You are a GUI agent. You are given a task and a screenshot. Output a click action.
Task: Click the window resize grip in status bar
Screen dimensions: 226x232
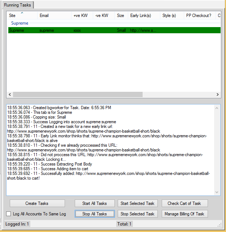click(x=220, y=225)
